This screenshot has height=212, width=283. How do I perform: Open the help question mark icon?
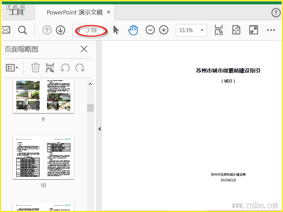(276, 13)
